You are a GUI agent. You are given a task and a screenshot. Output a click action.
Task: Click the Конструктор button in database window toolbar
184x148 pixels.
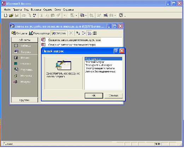coord(39,33)
